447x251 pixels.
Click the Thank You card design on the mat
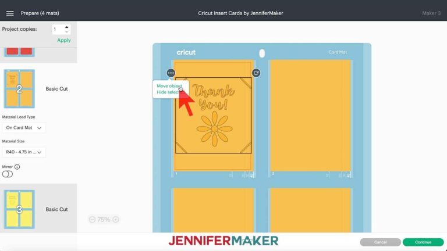(x=214, y=115)
